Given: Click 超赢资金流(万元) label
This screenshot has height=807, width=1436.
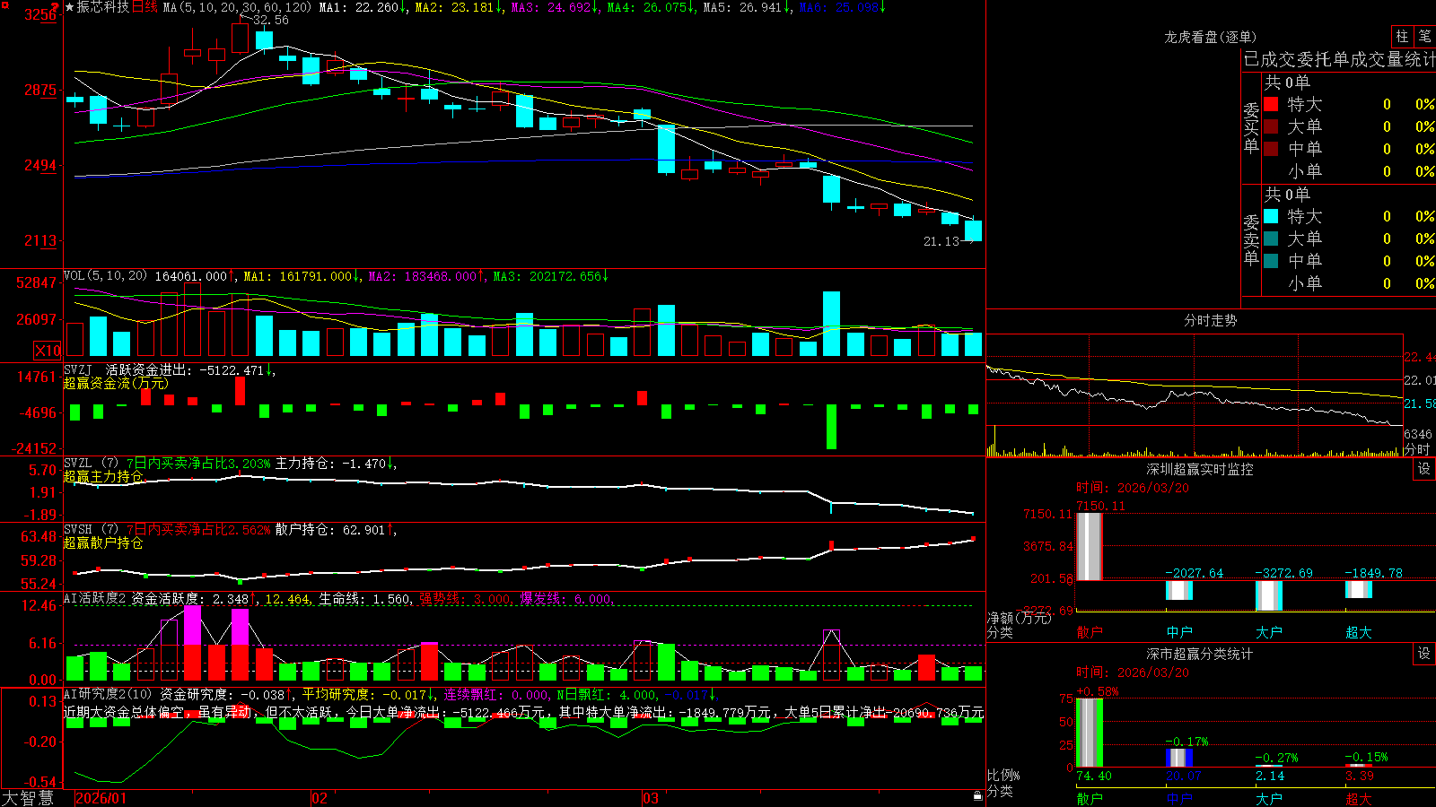Looking at the screenshot, I should (x=116, y=383).
